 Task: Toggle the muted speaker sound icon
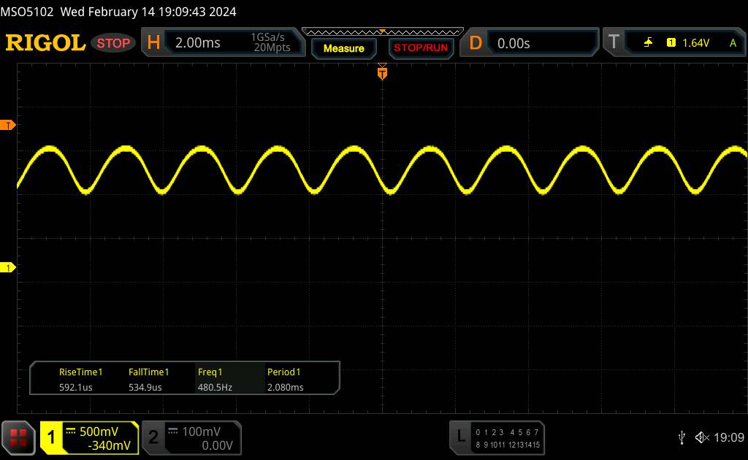coord(702,437)
